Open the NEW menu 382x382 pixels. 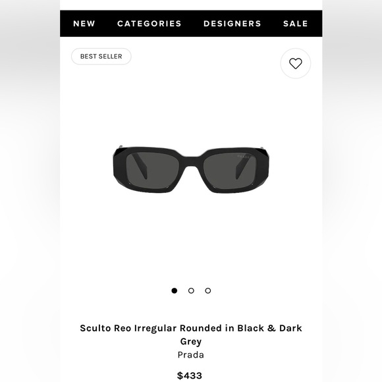point(84,24)
